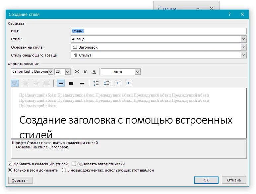Screen dimensions: 256x194
Task: Select Только в этом документе option
Action: [10, 170]
